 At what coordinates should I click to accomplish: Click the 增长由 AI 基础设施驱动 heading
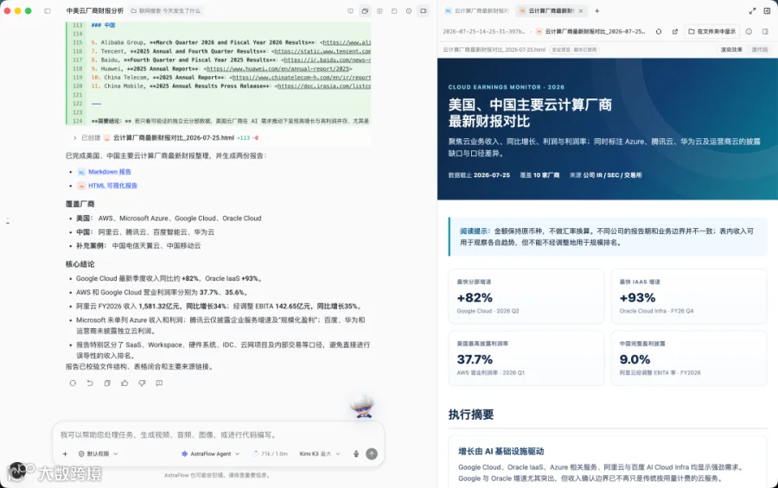click(501, 452)
